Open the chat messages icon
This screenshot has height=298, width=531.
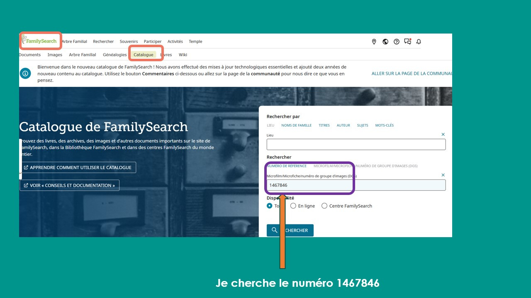coord(408,41)
